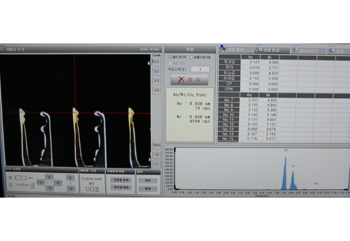The image size is (350, 241).
Task: Open the basic info tab
Action: click(236, 49)
